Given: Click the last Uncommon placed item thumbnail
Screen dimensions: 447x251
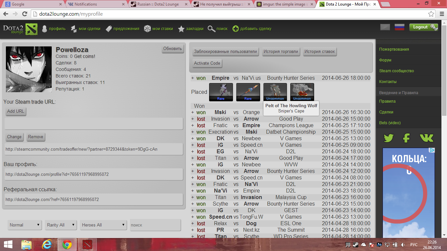Looking at the screenshot, I should tap(302, 92).
